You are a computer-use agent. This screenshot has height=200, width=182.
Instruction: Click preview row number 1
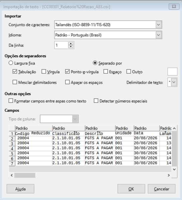[x=12, y=134]
